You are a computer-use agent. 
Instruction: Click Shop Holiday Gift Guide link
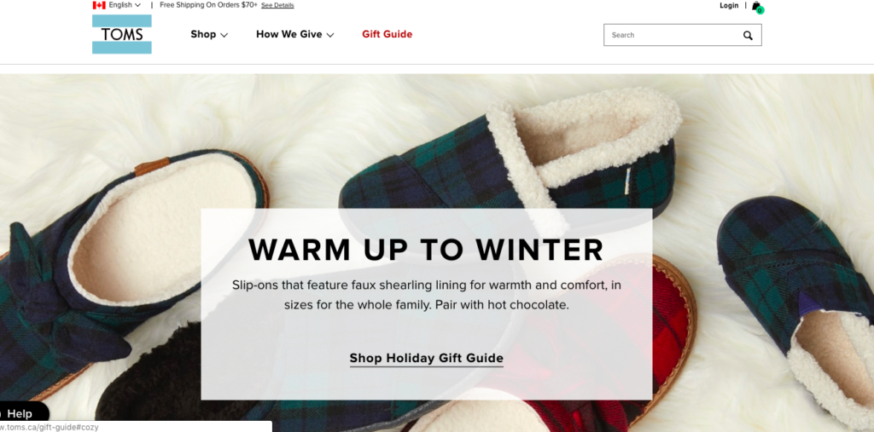(427, 358)
